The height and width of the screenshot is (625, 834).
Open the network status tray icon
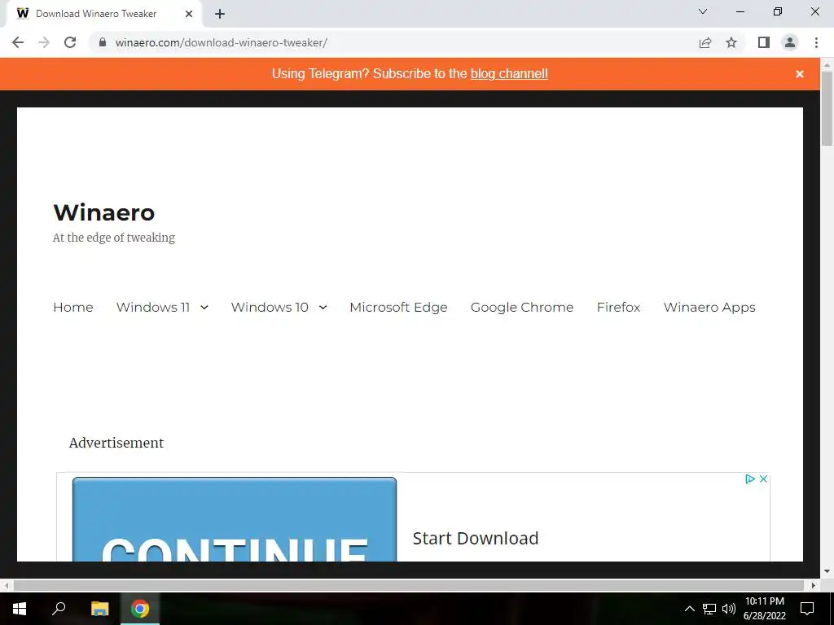tap(709, 609)
